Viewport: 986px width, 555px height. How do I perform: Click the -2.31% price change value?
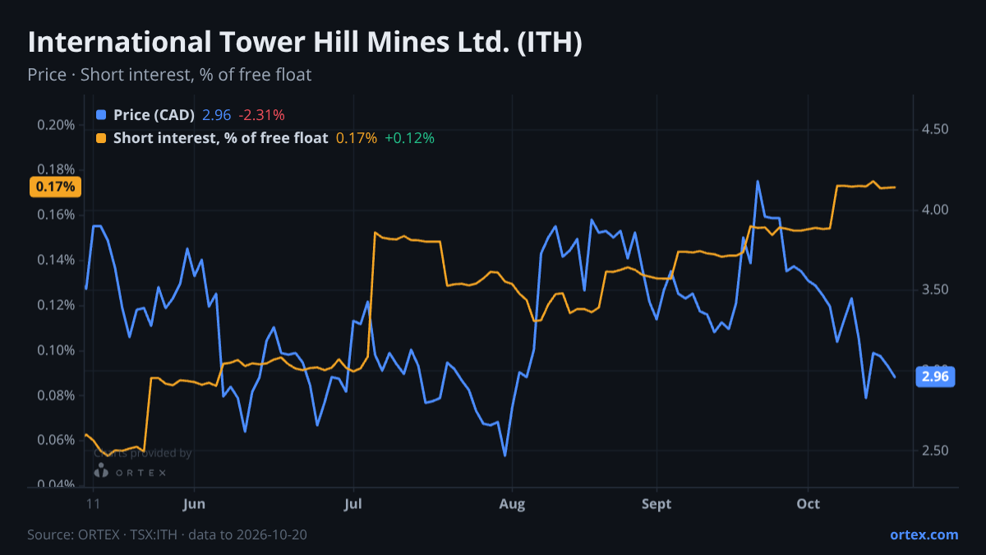[x=261, y=115]
